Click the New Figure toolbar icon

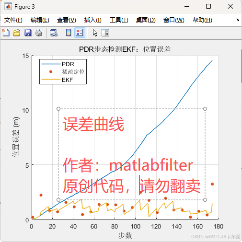(x=6, y=33)
